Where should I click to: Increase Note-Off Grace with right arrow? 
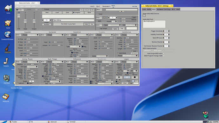pyautogui.click(x=169, y=38)
